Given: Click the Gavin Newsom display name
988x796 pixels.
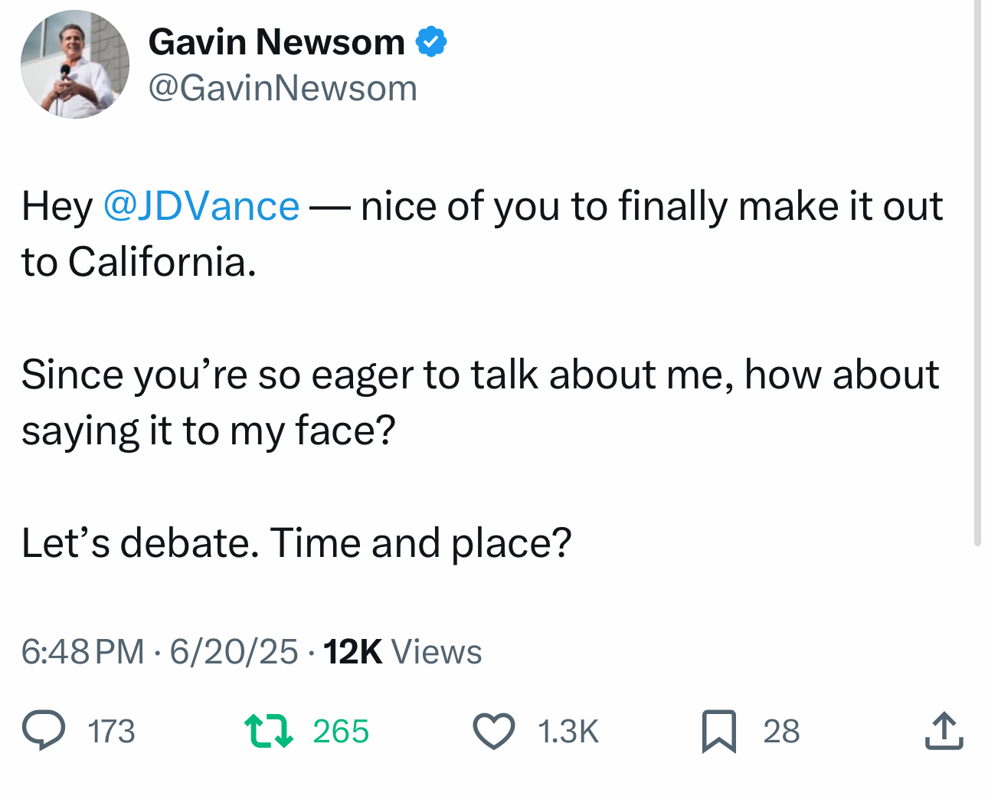Looking at the screenshot, I should click(x=276, y=41).
